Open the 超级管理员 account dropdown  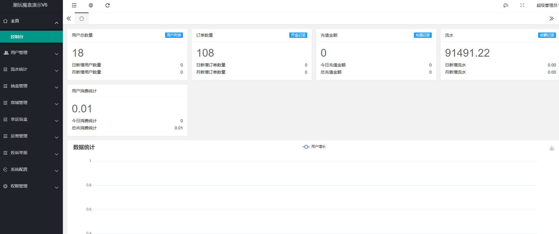point(547,5)
